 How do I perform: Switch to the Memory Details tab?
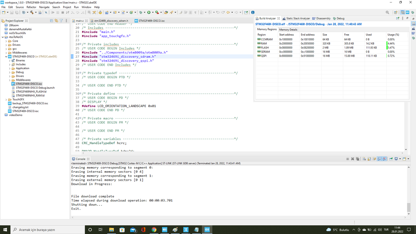click(288, 30)
